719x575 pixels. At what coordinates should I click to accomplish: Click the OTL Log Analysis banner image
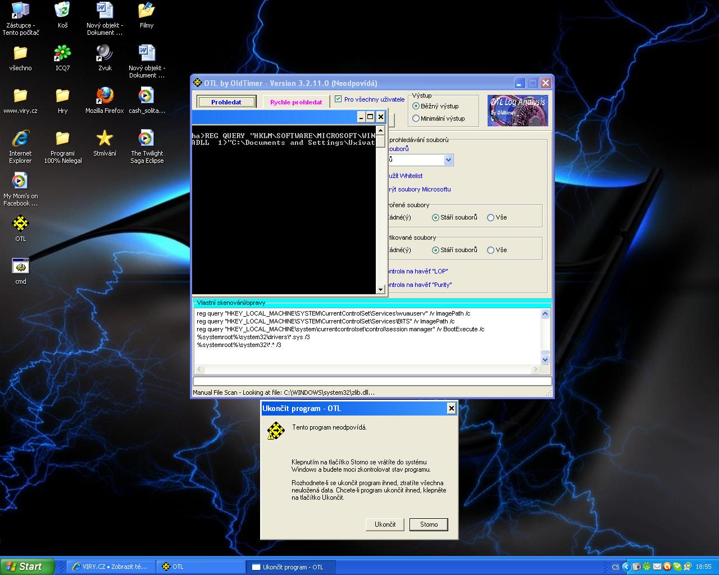[517, 110]
